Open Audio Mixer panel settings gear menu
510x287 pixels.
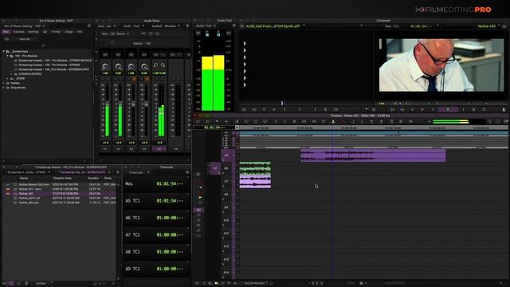coord(187,26)
